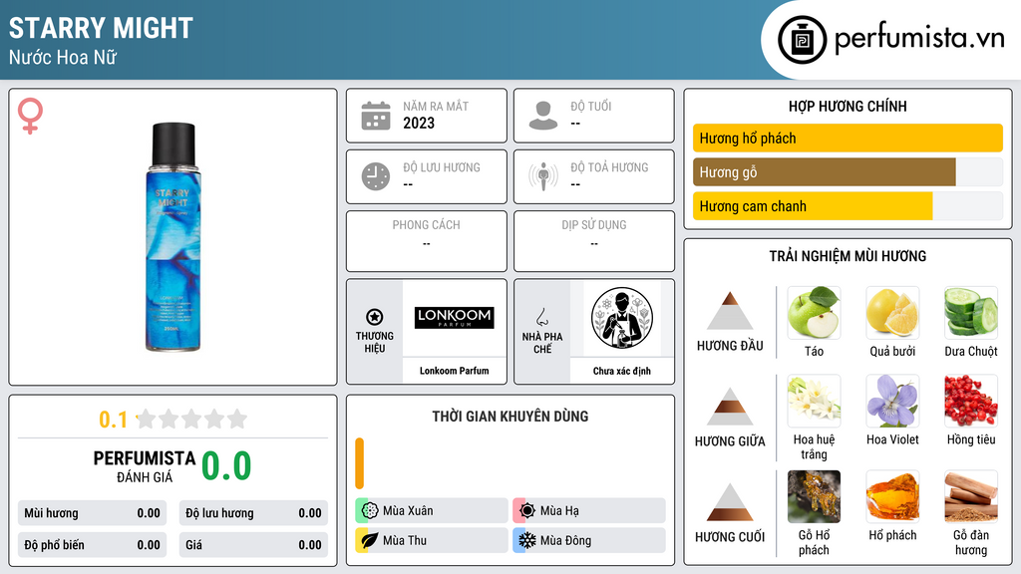Image resolution: width=1021 pixels, height=574 pixels.
Task: Click the Hương cam chanh accord bar
Action: pyautogui.click(x=848, y=205)
